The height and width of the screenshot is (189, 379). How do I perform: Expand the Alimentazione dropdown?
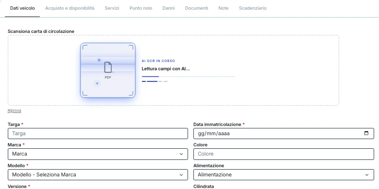click(x=284, y=175)
